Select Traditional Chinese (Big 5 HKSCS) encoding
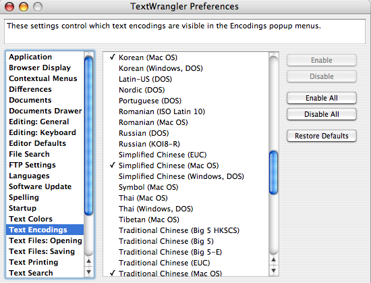Image resolution: width=371 pixels, height=283 pixels. point(186,230)
